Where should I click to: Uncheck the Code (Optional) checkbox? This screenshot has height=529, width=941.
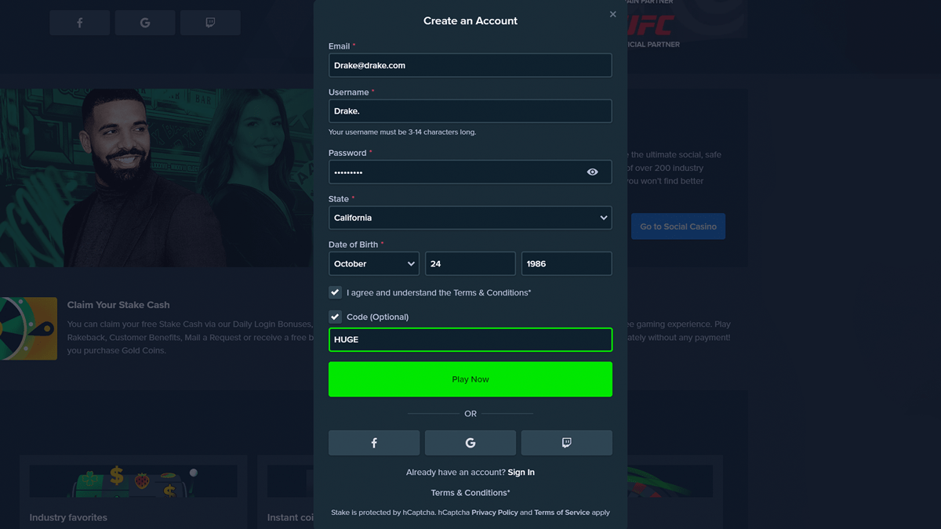point(336,317)
